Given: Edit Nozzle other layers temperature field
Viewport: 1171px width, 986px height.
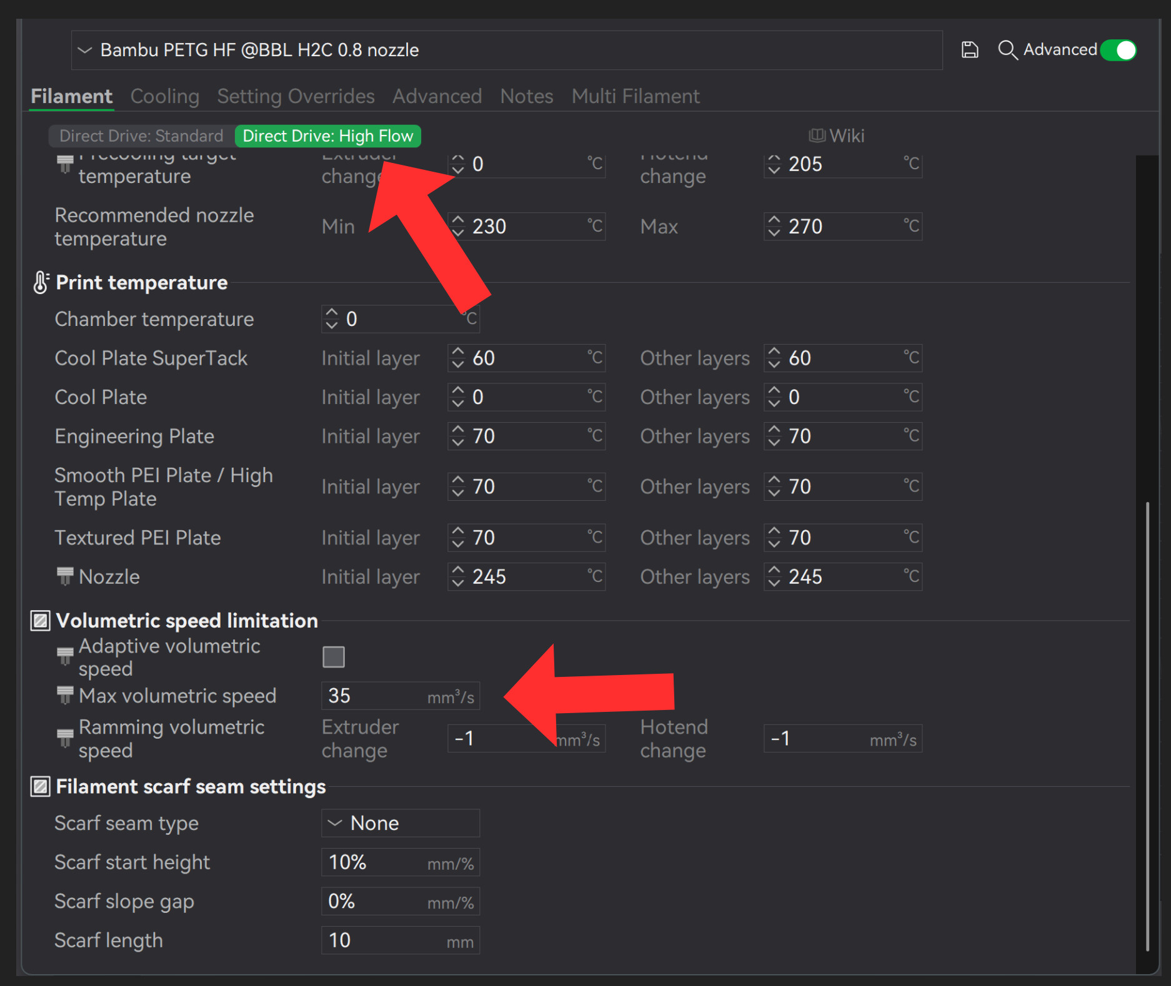Looking at the screenshot, I should [x=843, y=576].
